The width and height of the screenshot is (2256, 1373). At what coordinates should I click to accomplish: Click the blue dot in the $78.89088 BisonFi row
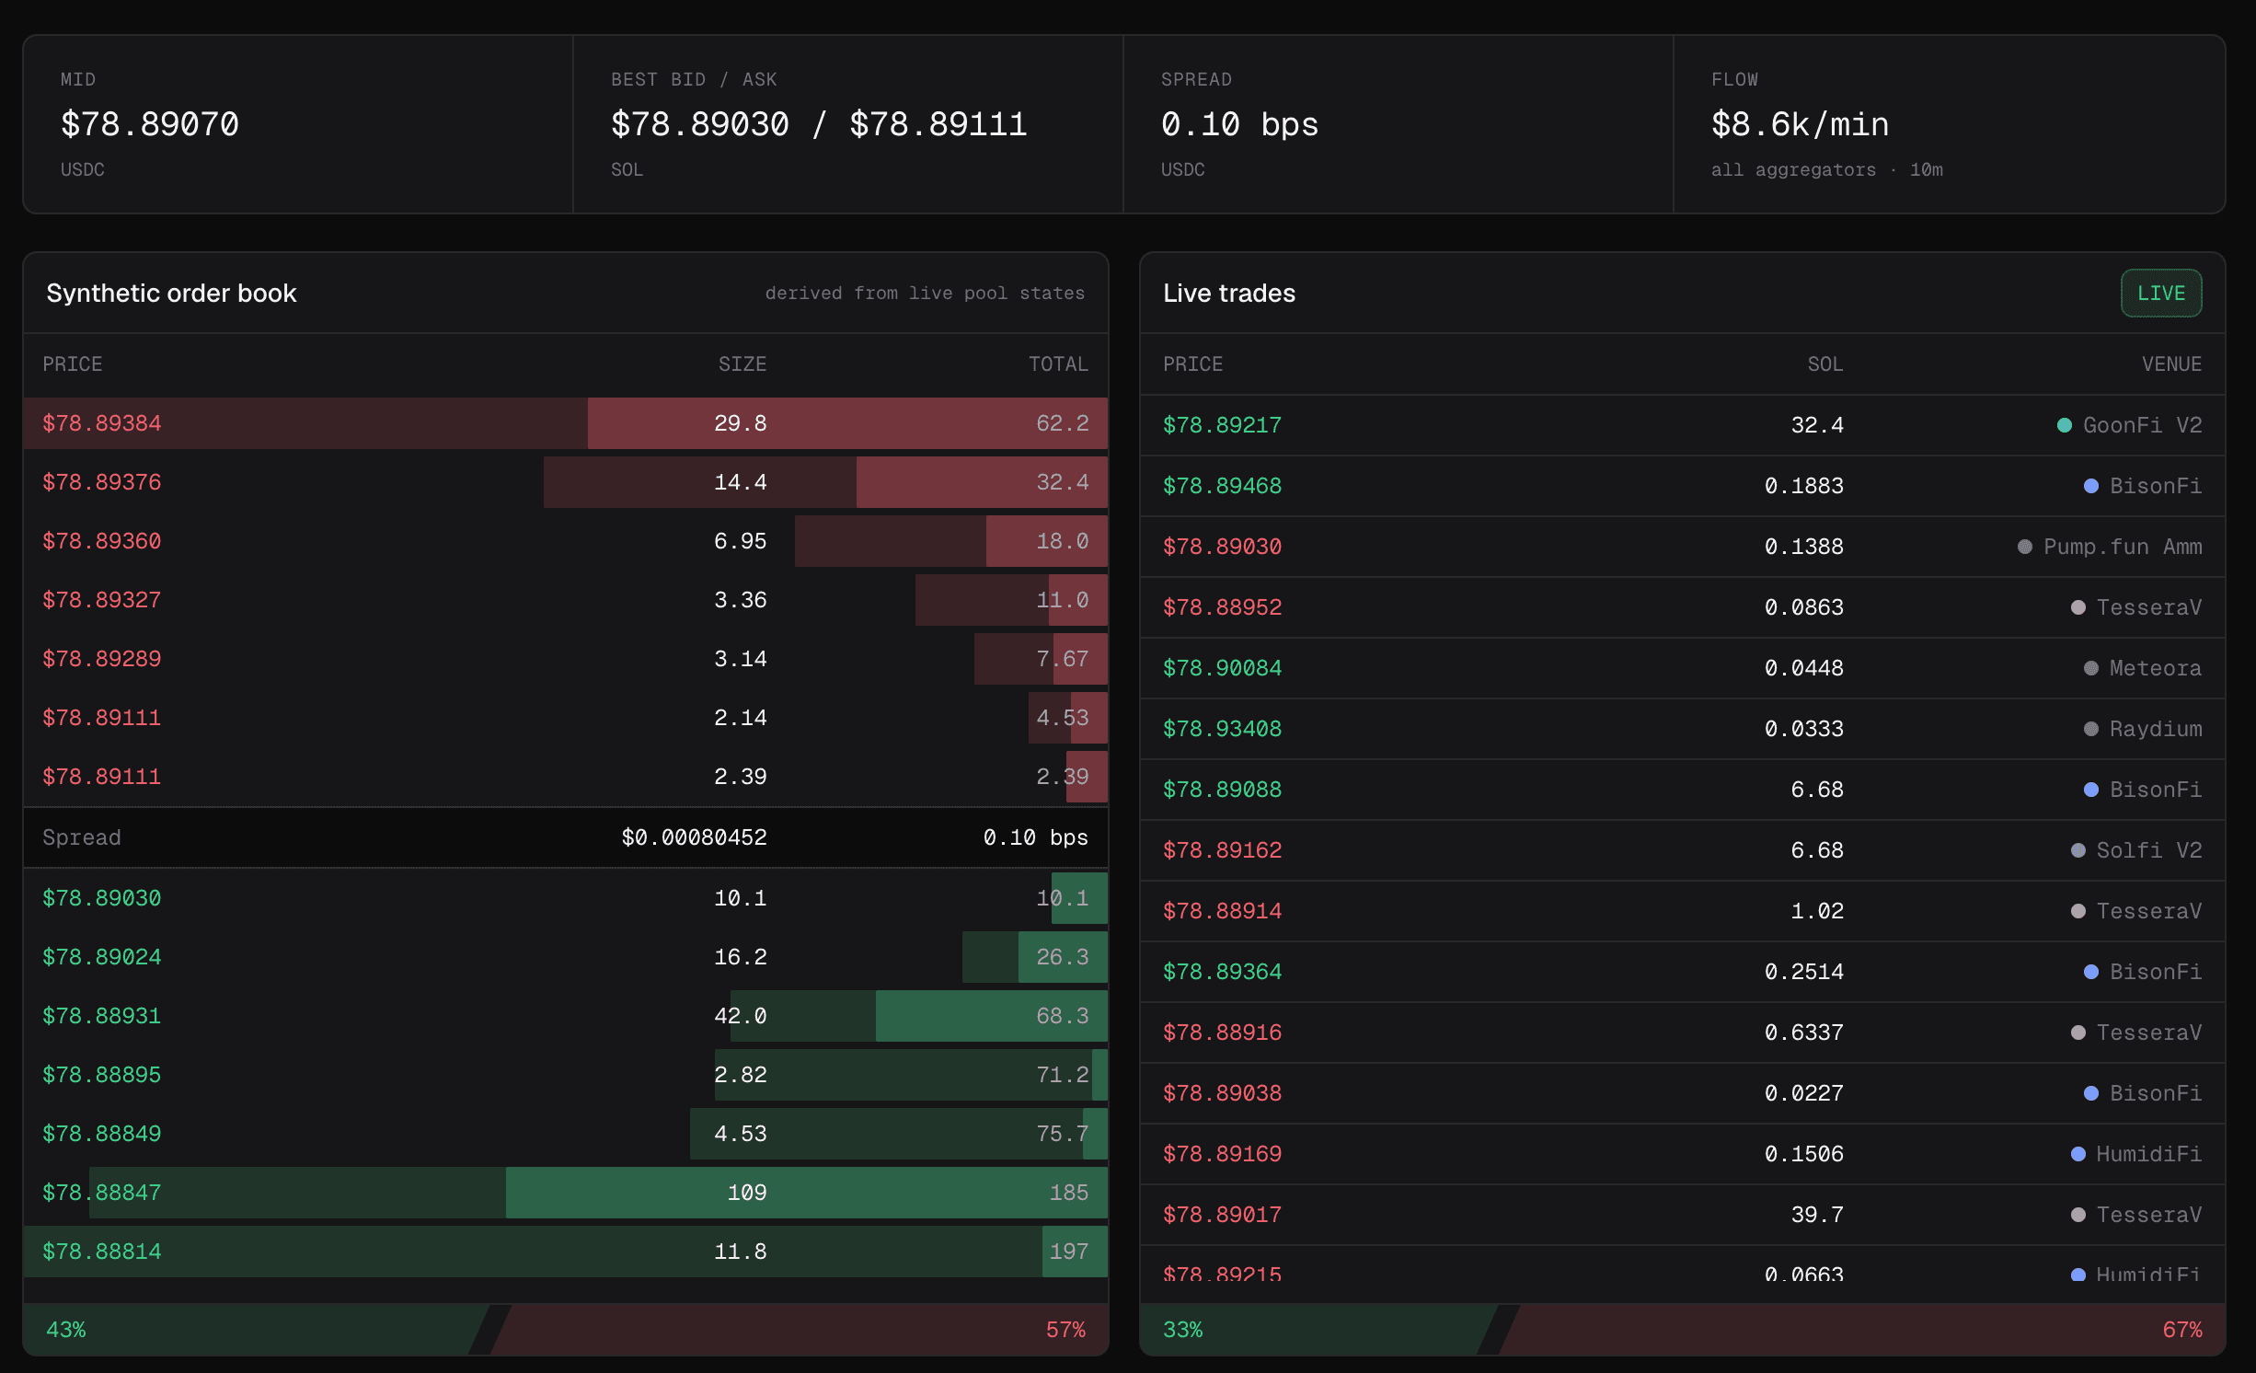tap(2090, 790)
